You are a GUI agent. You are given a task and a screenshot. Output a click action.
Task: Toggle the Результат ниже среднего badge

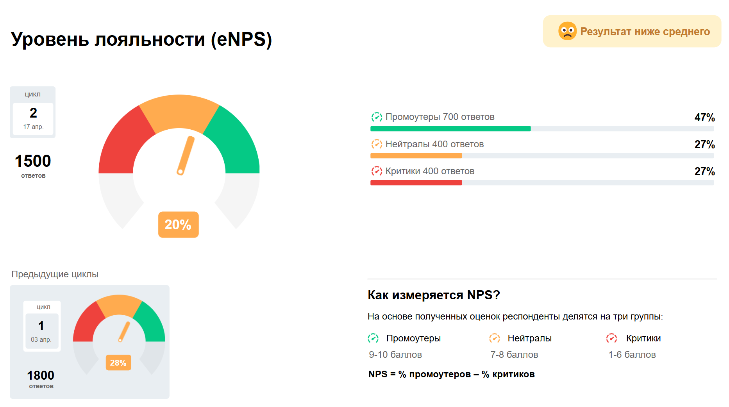(632, 31)
